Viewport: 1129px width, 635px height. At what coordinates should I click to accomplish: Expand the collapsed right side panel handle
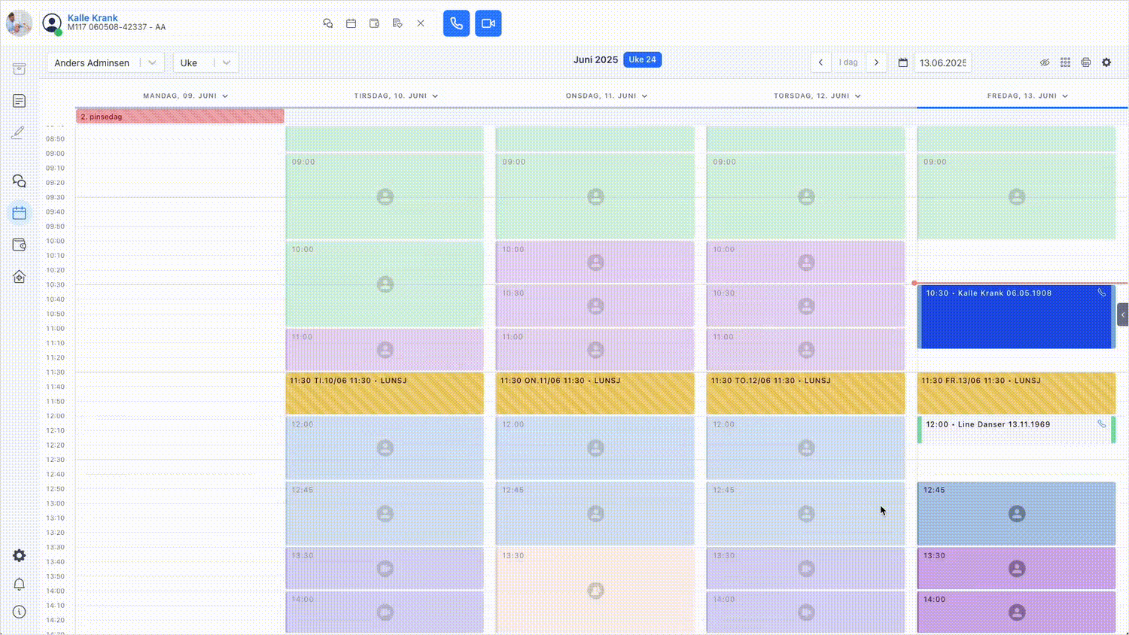tap(1122, 314)
